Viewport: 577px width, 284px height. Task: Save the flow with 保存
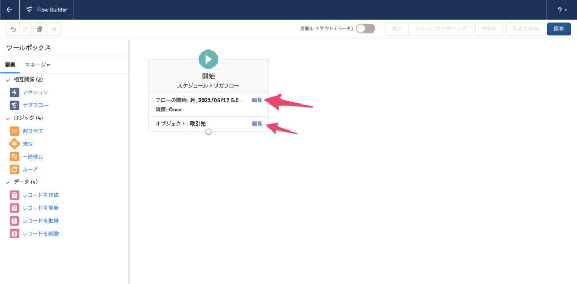point(558,29)
